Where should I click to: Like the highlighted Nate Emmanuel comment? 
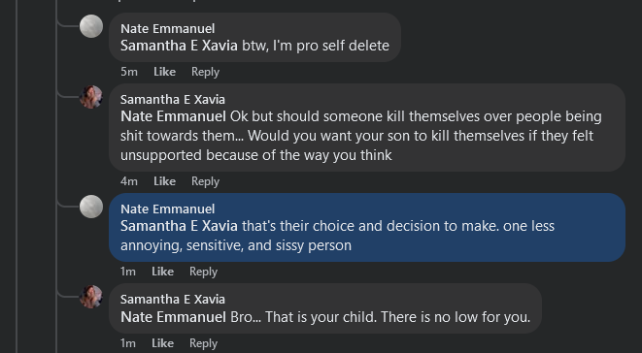[162, 272]
